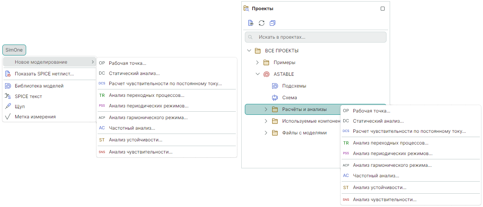This screenshot has height=207, width=483.
Task: Toggle the maximize square in Проекты panel header
Action: pos(383,9)
